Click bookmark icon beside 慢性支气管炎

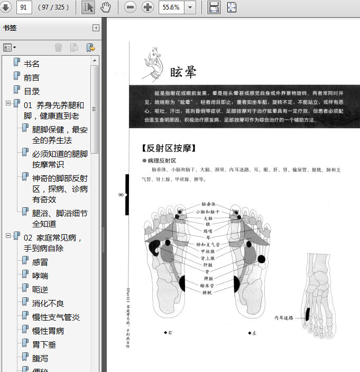(x=25, y=315)
